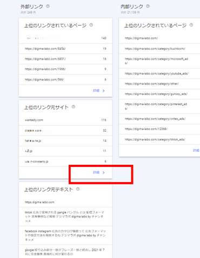Select internal category/kuchikomi/ row
The image size is (200, 258).
click(159, 49)
